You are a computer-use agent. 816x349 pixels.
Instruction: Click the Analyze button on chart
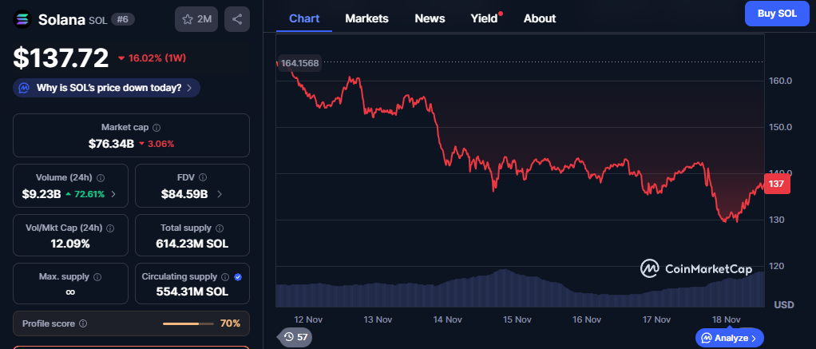tap(729, 338)
